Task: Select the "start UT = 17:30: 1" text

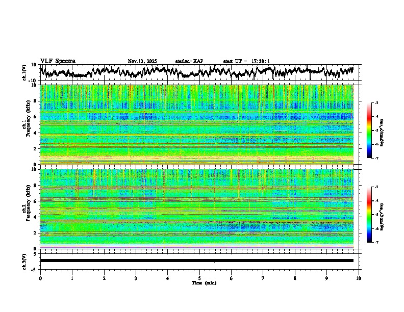Action: pos(246,61)
